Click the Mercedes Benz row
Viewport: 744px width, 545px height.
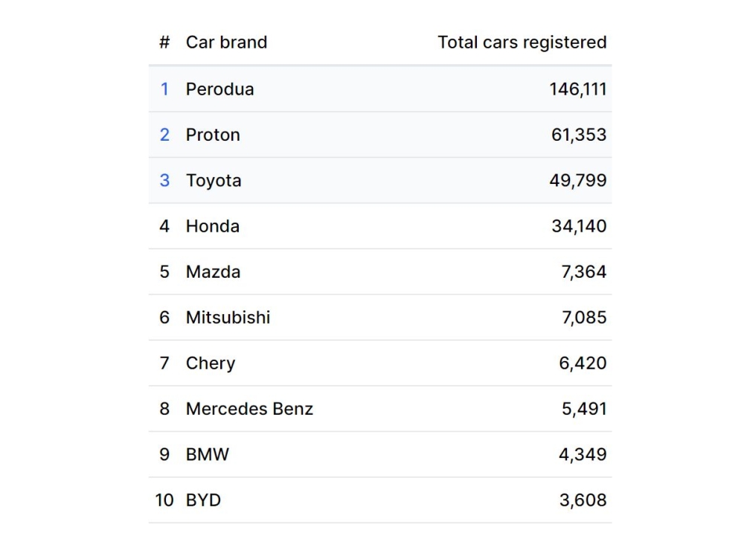point(249,409)
